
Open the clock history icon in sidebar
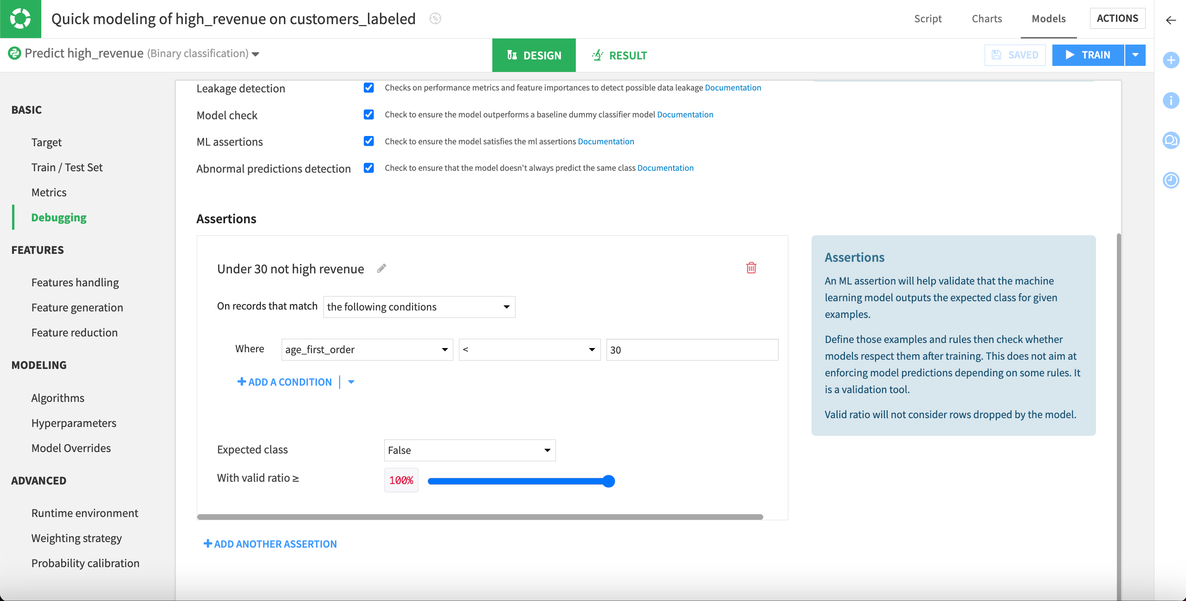1171,180
